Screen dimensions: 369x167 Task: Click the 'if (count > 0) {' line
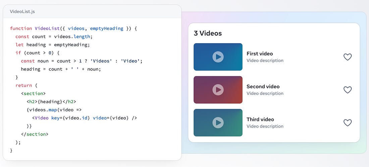pos(38,53)
